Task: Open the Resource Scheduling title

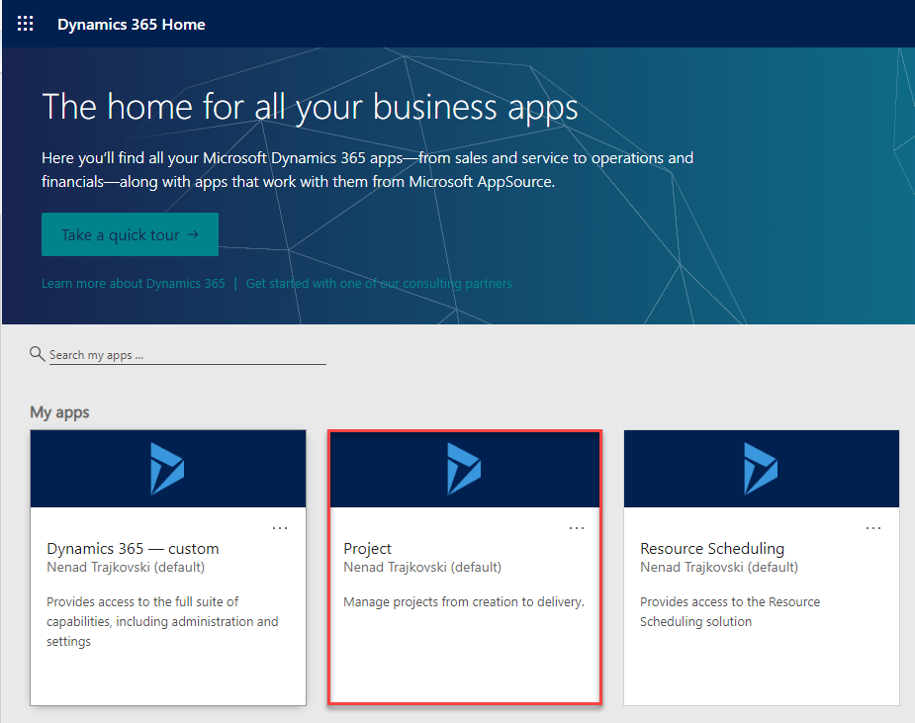Action: point(712,549)
